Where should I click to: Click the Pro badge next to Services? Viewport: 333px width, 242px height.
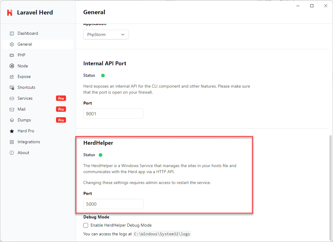point(61,98)
